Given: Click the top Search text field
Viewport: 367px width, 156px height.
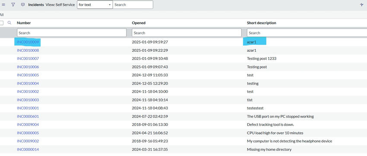Looking at the screenshot, I should (x=133, y=5).
